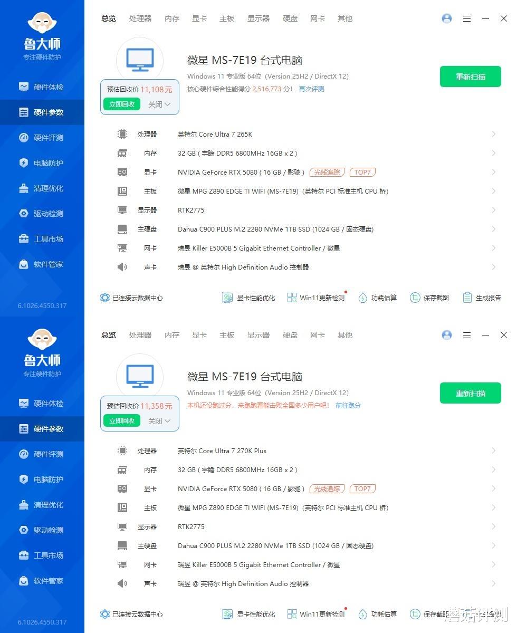Open 清理优化 in the lower window sidebar

(x=42, y=505)
